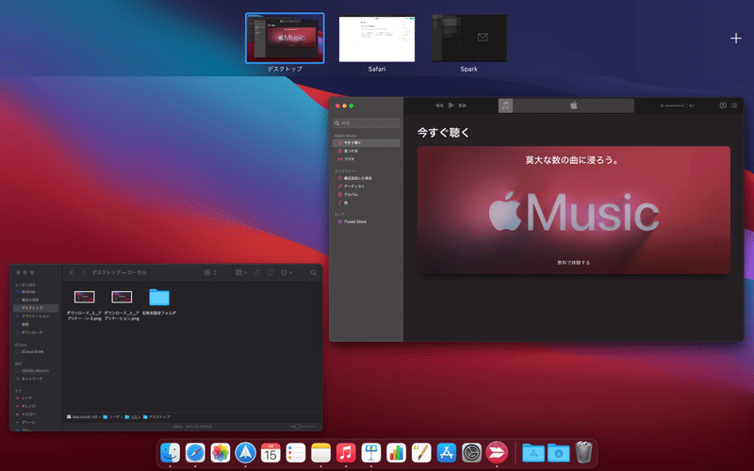Open Reminders from the Dock
The image size is (754, 471).
295,453
